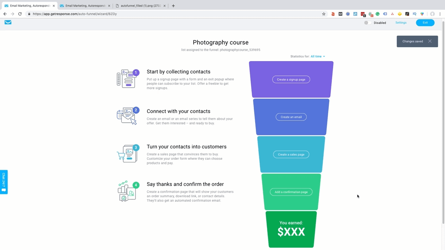Click the green You earned funnel segment
This screenshot has width=445, height=250.
tap(291, 229)
